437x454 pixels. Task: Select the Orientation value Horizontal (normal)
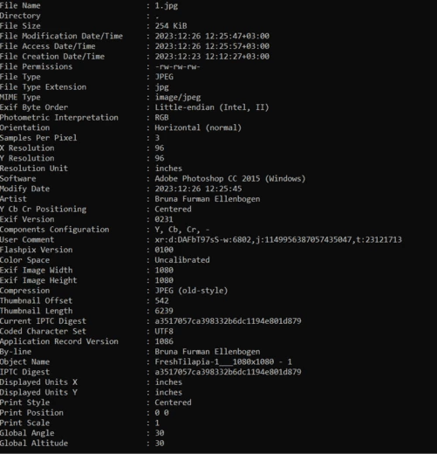tap(198, 127)
